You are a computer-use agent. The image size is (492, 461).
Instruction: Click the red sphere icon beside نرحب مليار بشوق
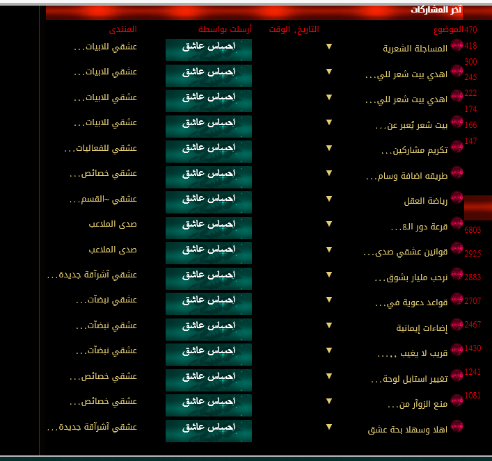point(457,274)
